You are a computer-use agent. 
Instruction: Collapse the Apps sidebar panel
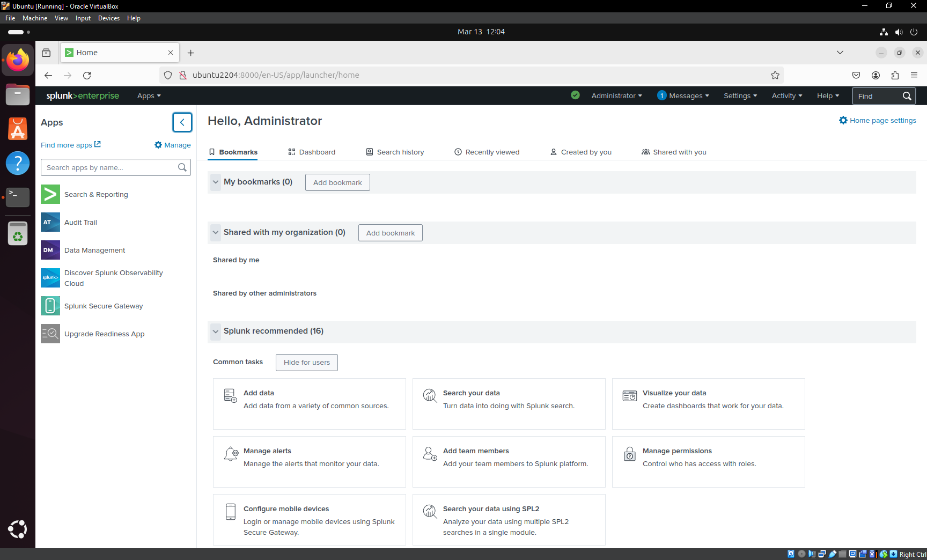182,122
